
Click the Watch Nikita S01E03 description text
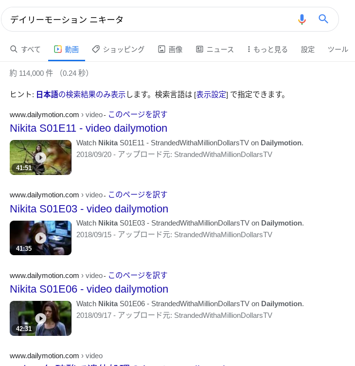coord(190,223)
